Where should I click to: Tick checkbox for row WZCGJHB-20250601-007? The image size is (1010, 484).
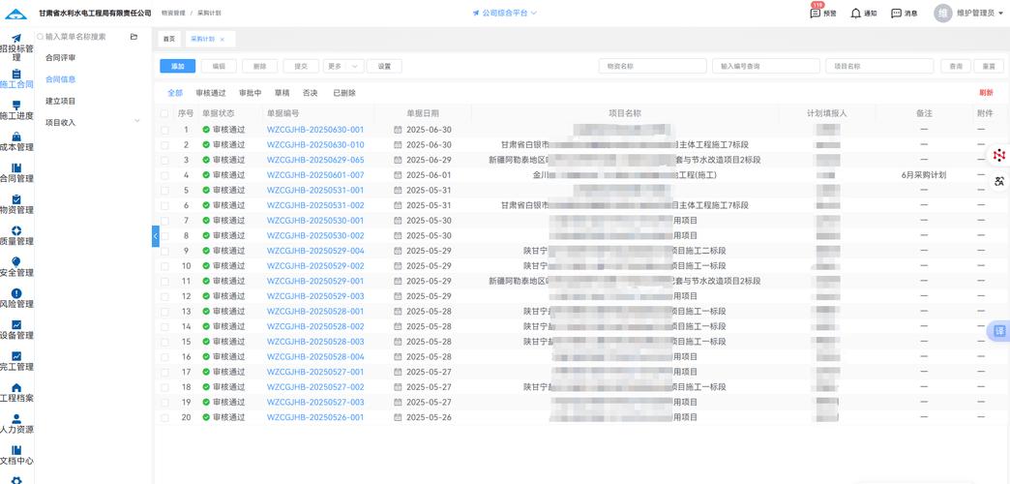click(164, 175)
